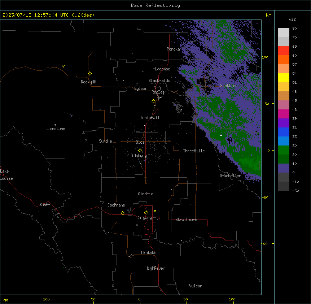The image size is (311, 304).
Task: Click the km unit label in the bottom-left corner
Action: pos(5,300)
